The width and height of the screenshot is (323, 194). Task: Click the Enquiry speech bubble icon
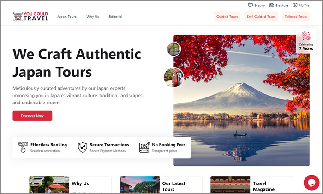250,5
